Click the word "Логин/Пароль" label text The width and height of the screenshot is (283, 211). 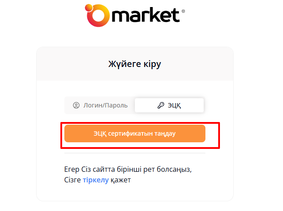[106, 105]
